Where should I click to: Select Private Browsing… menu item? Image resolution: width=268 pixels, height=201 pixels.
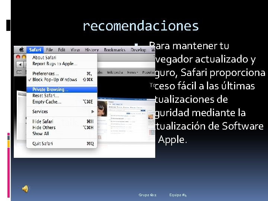click(x=62, y=90)
